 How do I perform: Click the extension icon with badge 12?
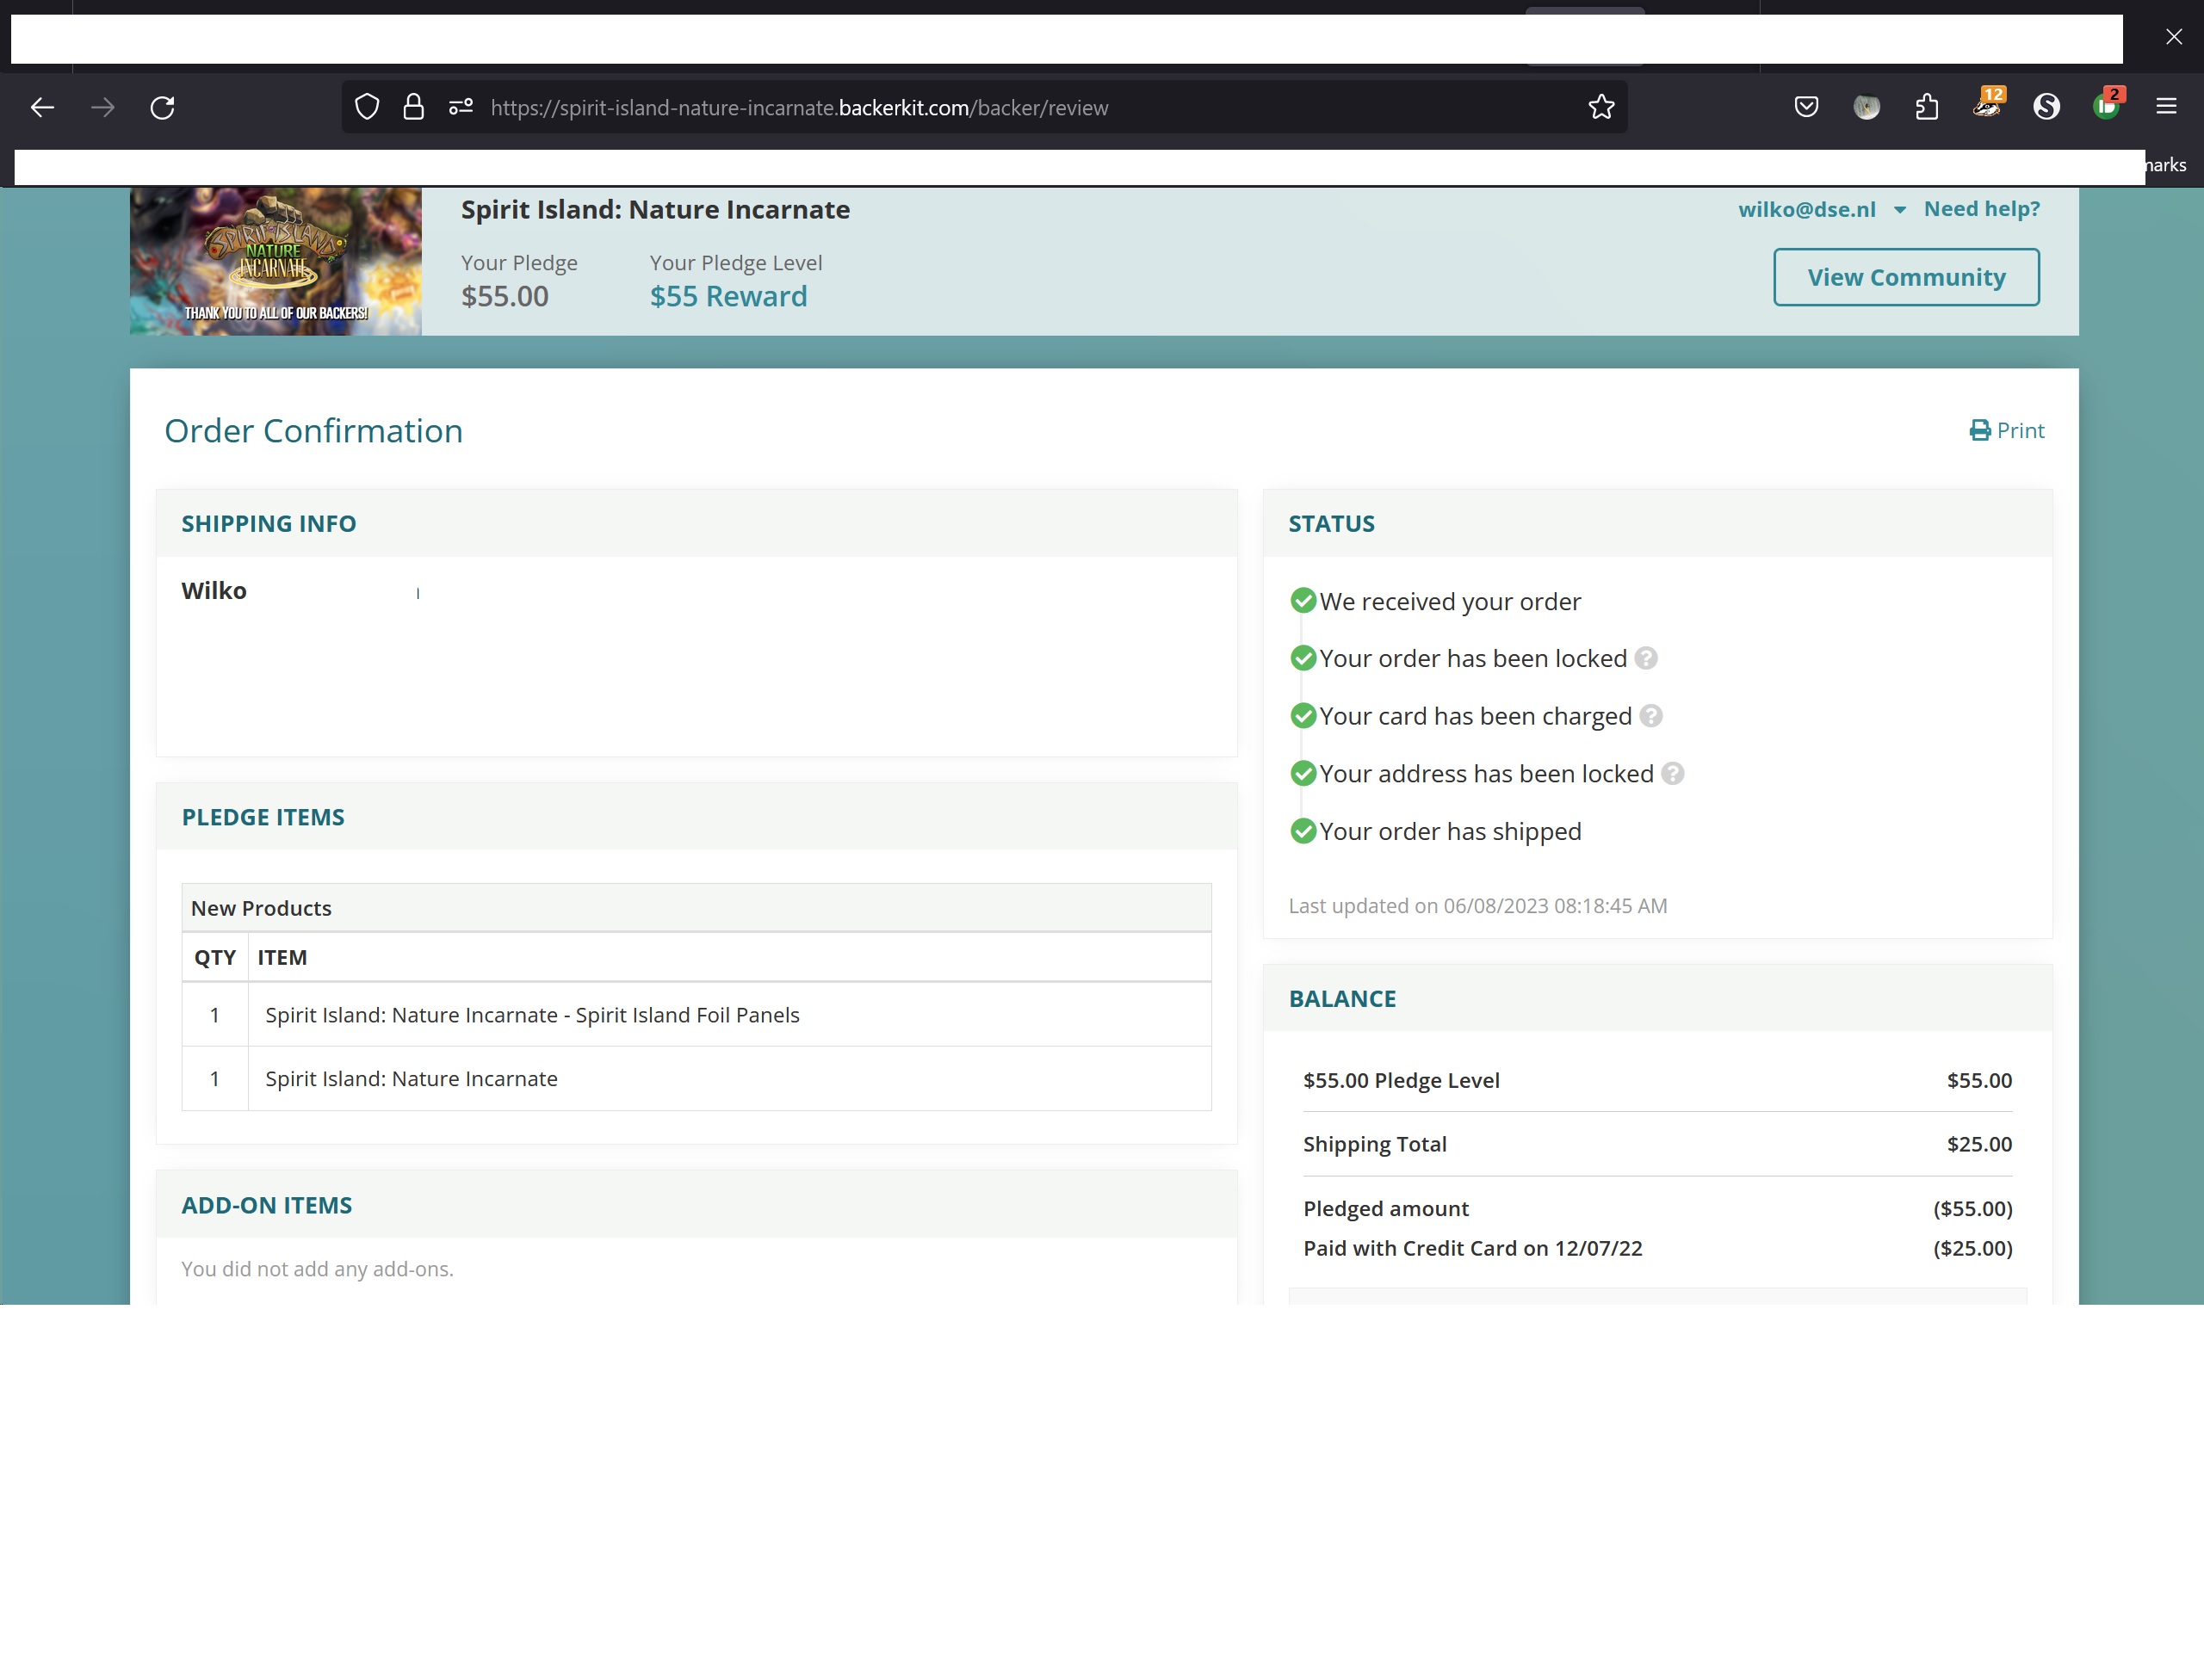(1988, 104)
